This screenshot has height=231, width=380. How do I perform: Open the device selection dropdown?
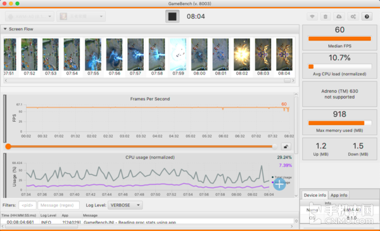30,16
